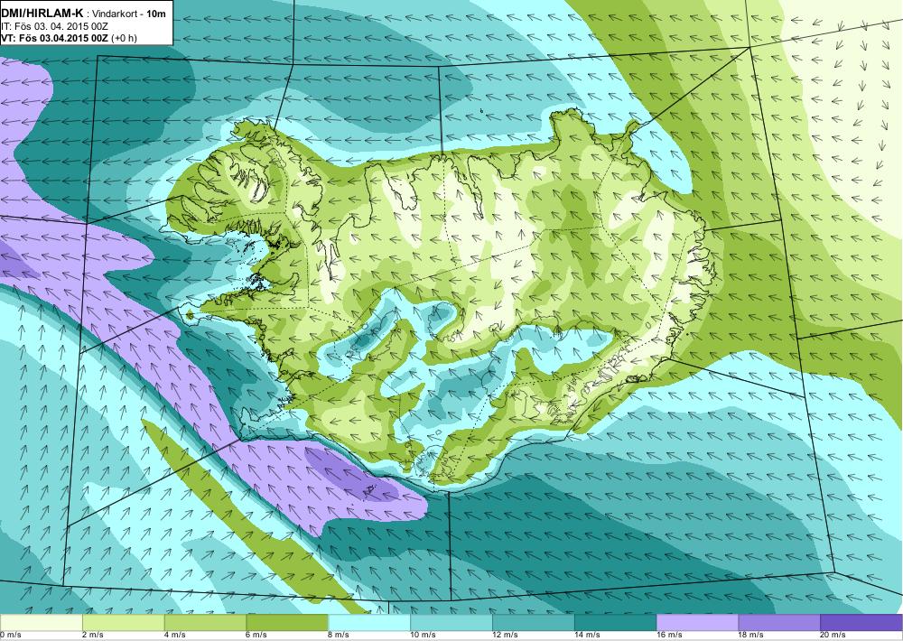
Task: Click the pale cream 0–2 m/s legend swatch
Action: tap(41, 623)
